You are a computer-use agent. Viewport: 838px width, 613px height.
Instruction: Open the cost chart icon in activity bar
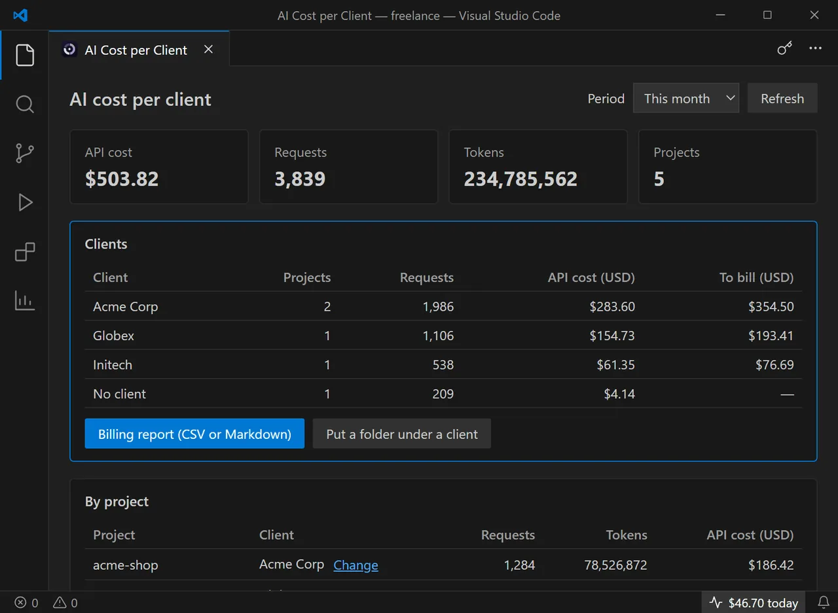(x=25, y=300)
